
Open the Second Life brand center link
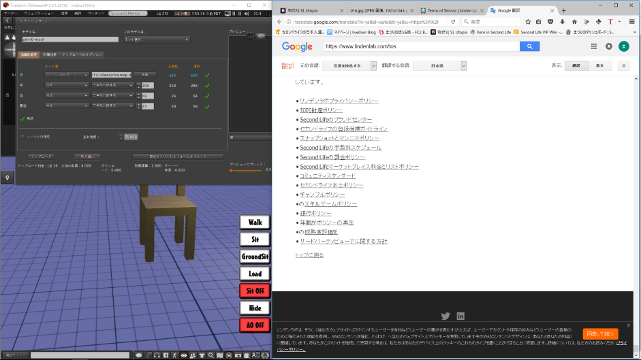pos(336,120)
